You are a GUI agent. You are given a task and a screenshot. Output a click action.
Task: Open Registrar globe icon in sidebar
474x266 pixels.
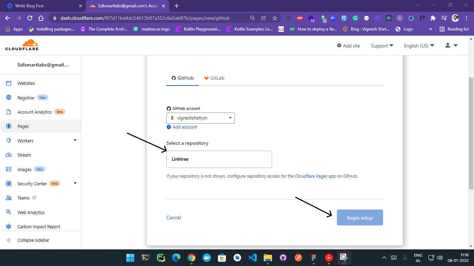click(x=9, y=98)
